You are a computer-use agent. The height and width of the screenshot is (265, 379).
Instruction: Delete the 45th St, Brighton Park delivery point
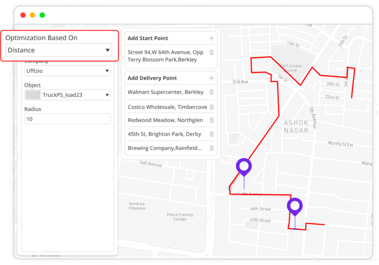tap(212, 134)
